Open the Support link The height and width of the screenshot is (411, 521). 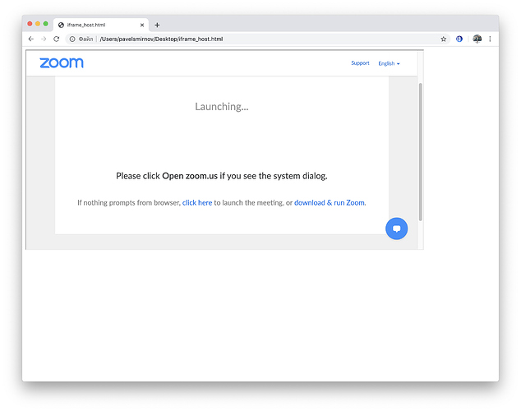click(360, 63)
